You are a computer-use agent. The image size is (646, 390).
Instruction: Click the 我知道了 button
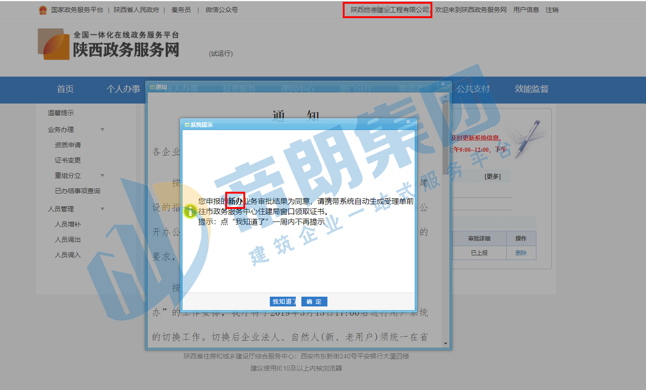283,302
